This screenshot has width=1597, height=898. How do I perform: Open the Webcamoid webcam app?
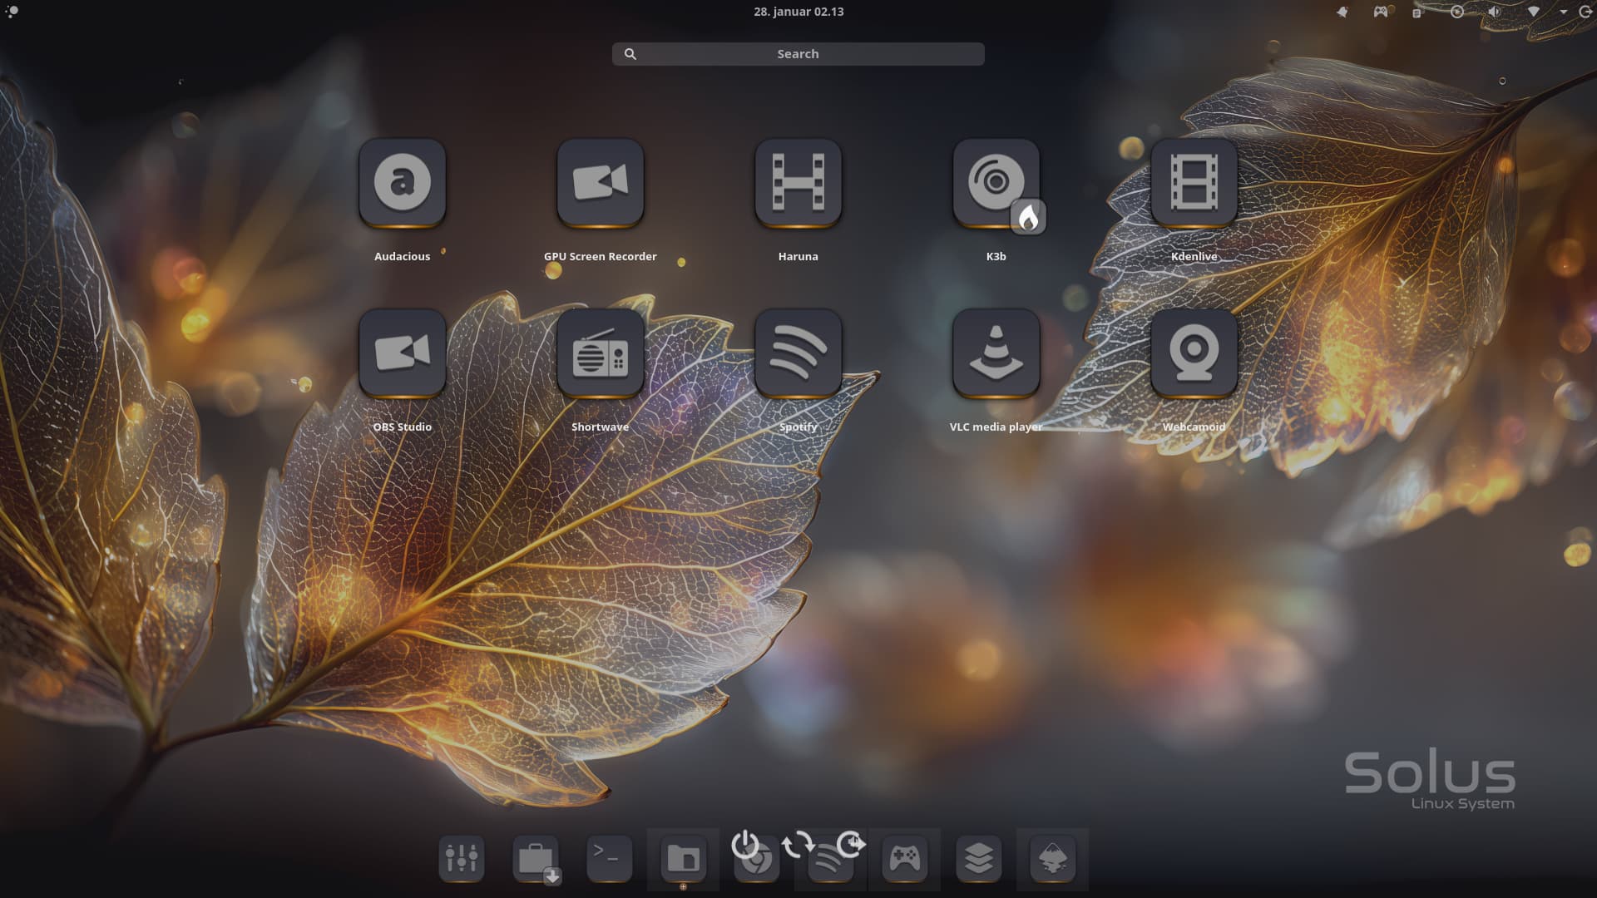point(1194,353)
